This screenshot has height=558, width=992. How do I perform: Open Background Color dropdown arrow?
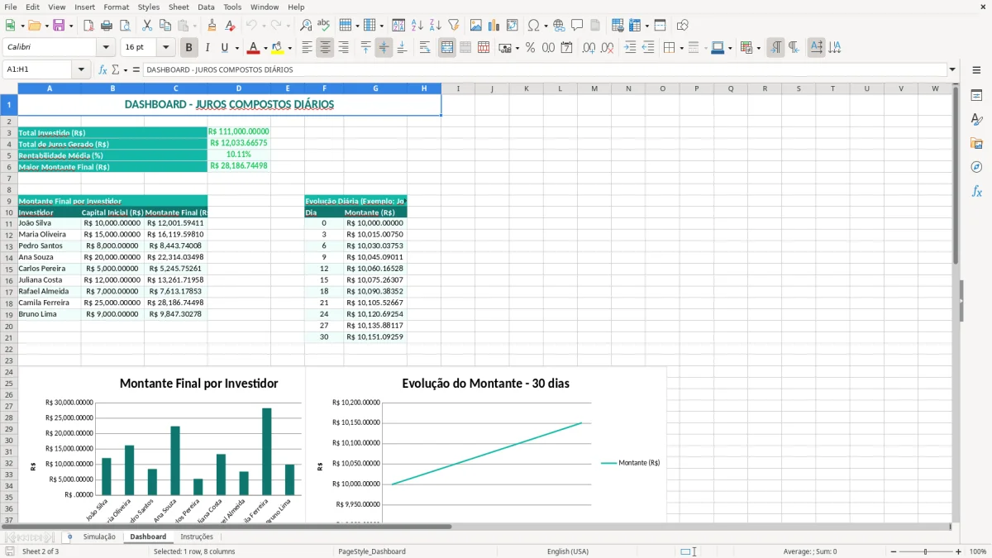289,48
